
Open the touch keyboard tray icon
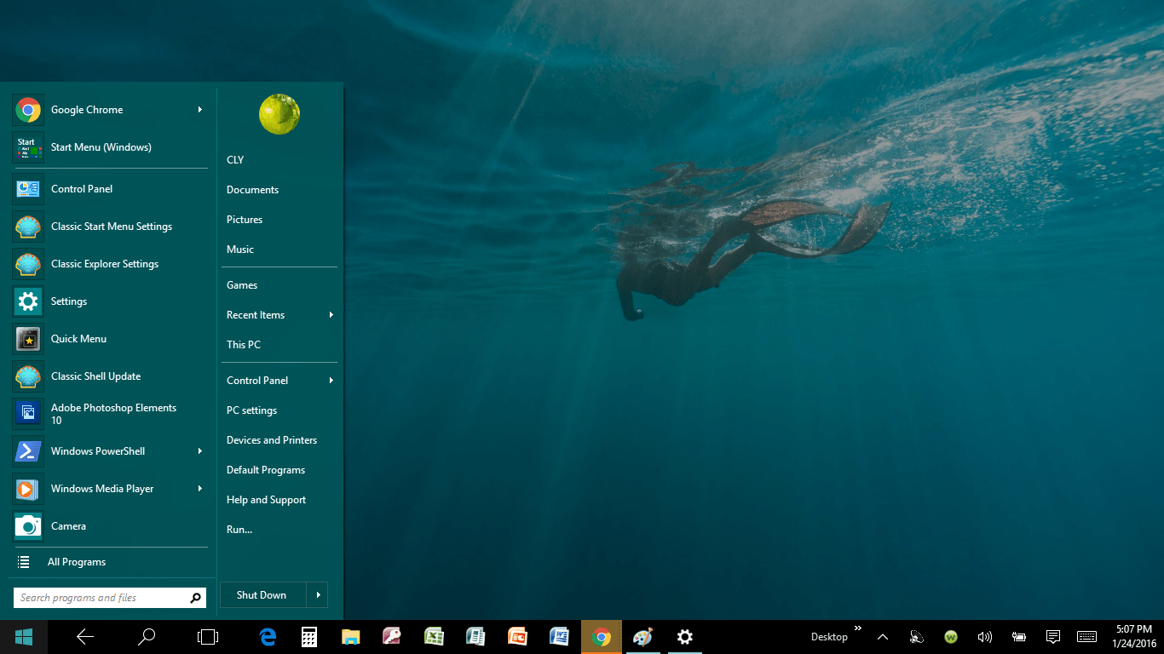pyautogui.click(x=1086, y=637)
